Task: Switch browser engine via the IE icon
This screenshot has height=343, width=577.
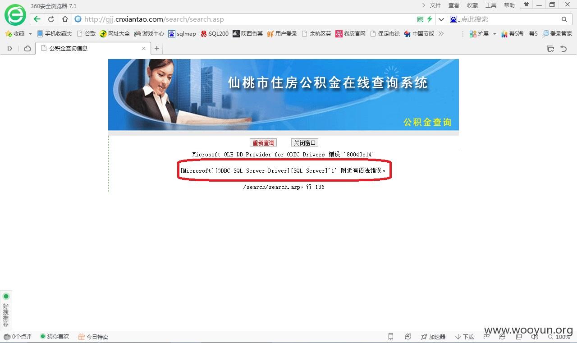Action: tap(502, 336)
